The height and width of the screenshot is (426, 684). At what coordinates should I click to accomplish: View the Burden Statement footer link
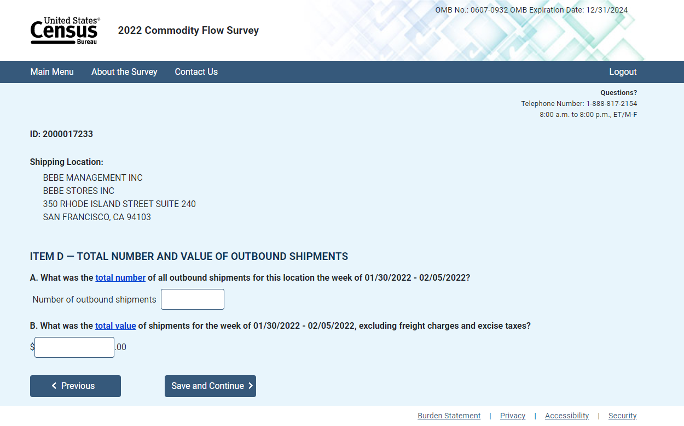point(449,416)
